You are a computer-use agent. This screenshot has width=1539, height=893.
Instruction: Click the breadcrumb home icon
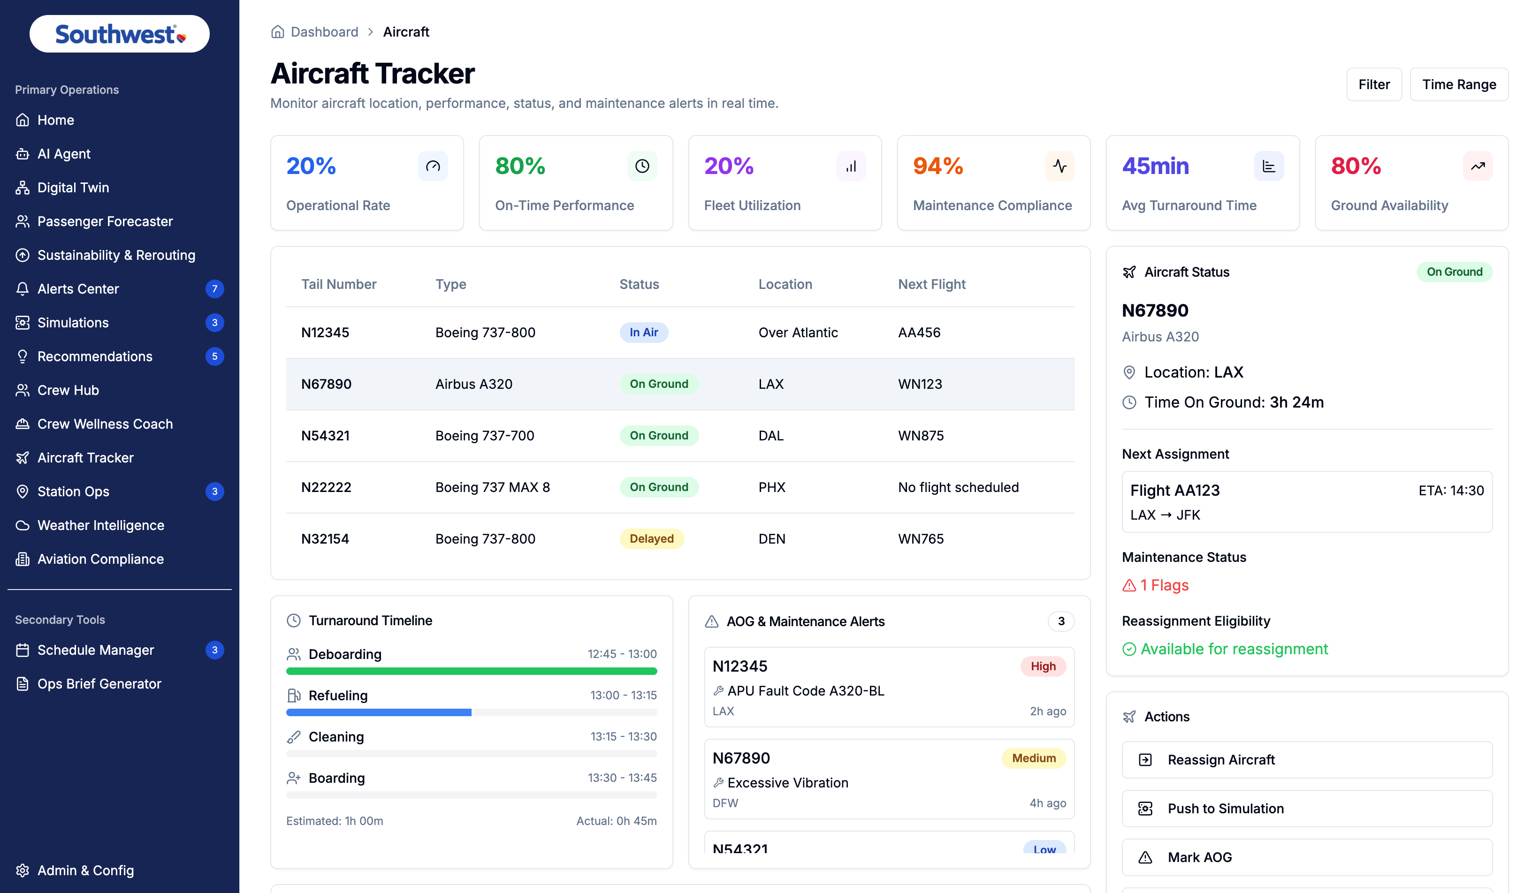pos(278,32)
